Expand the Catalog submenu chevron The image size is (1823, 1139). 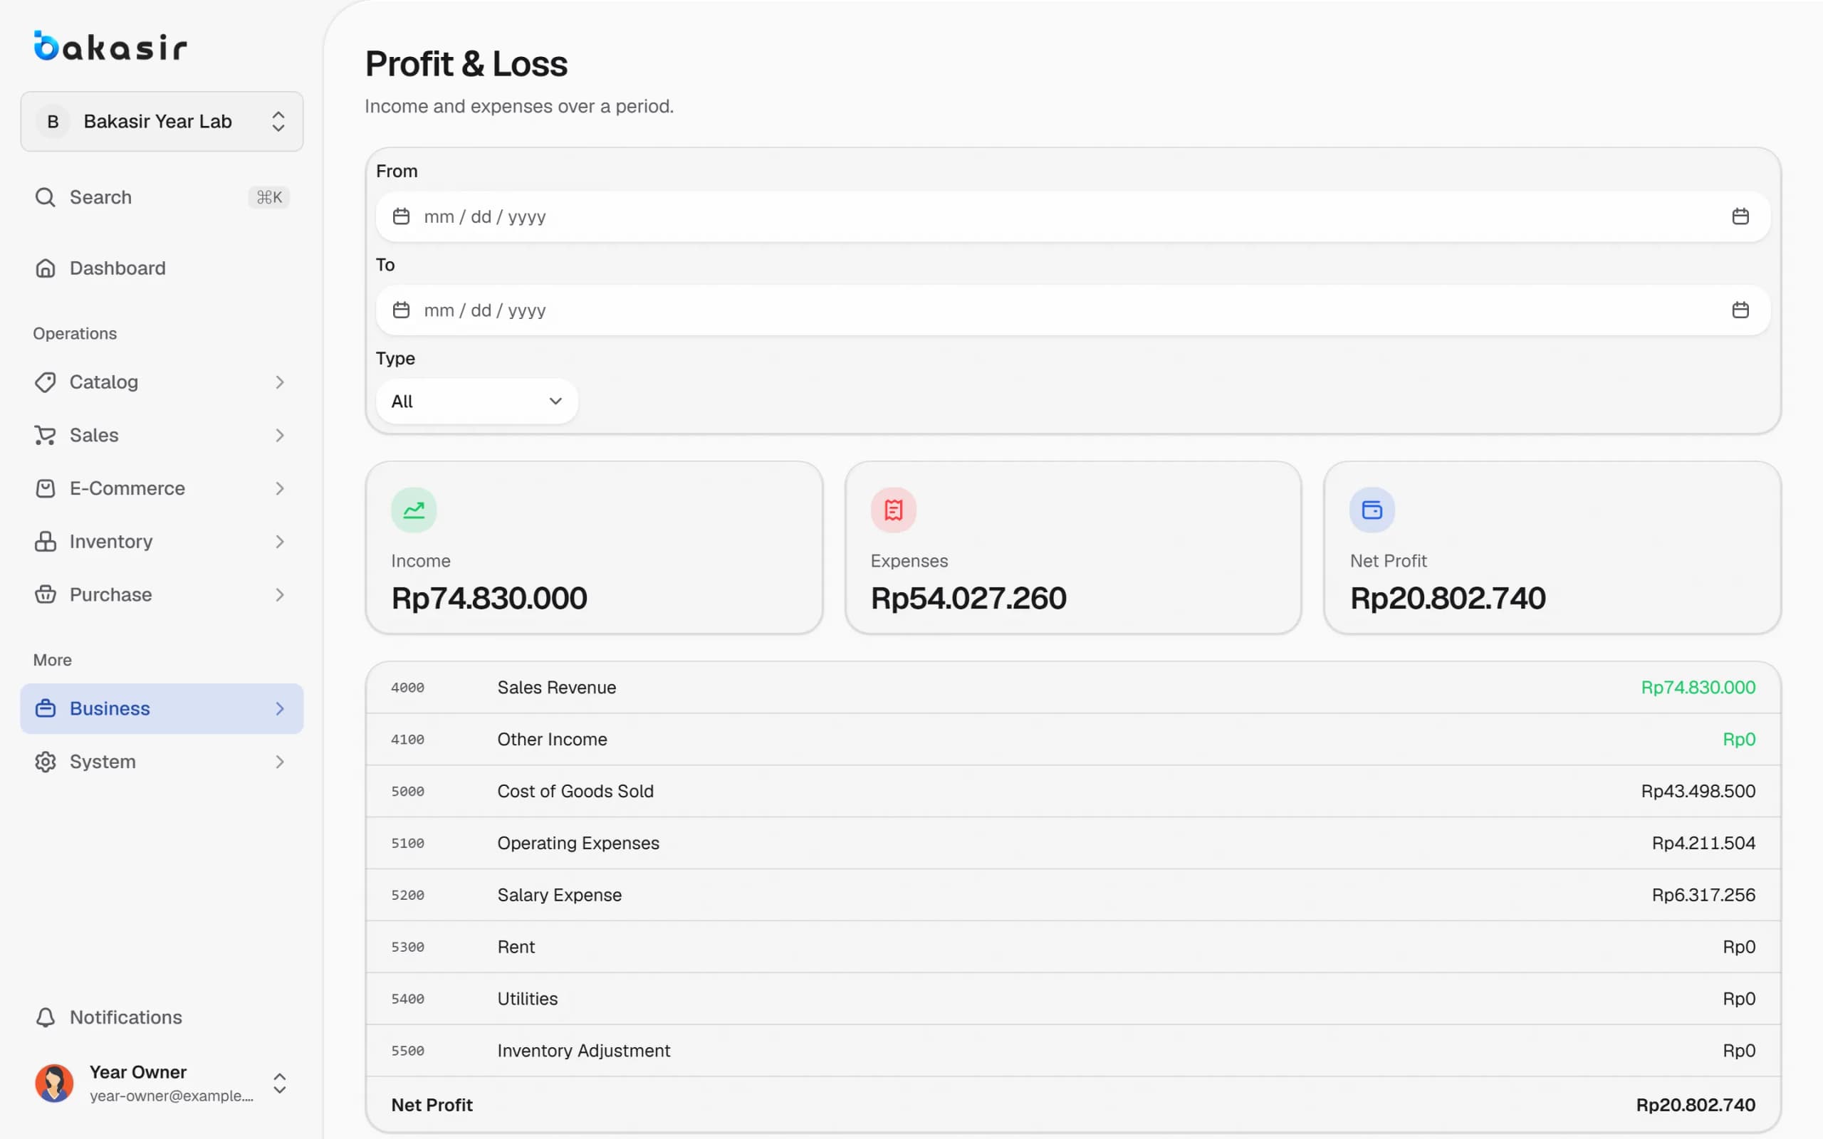click(279, 382)
